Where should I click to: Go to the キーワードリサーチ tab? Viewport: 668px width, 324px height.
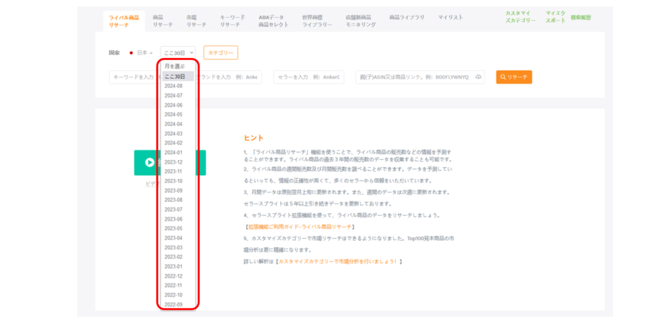coord(234,20)
